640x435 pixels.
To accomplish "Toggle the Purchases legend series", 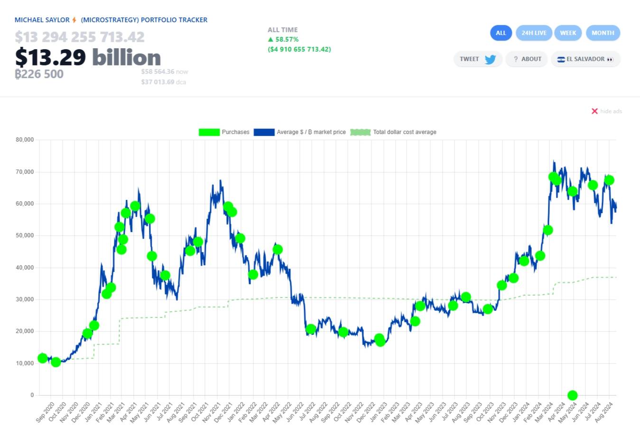I will pos(224,132).
